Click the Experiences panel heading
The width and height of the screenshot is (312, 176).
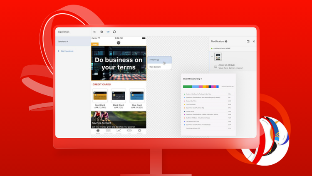pos(64,32)
